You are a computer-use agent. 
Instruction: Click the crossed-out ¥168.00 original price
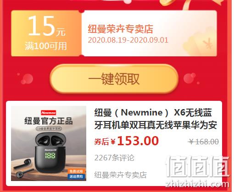point(204,142)
